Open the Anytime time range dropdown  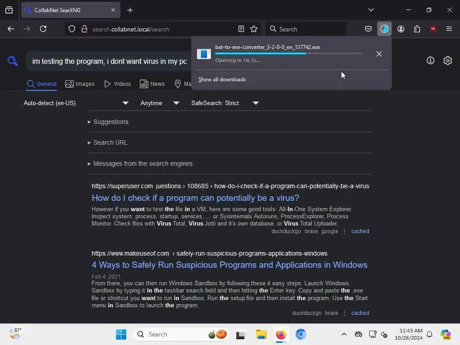[160, 103]
